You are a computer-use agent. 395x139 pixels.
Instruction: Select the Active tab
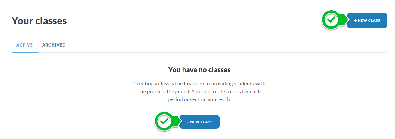(24, 45)
